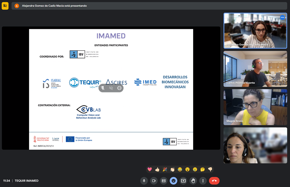The height and width of the screenshot is (187, 290).
Task: Click the present screen icon
Action: coord(183,181)
